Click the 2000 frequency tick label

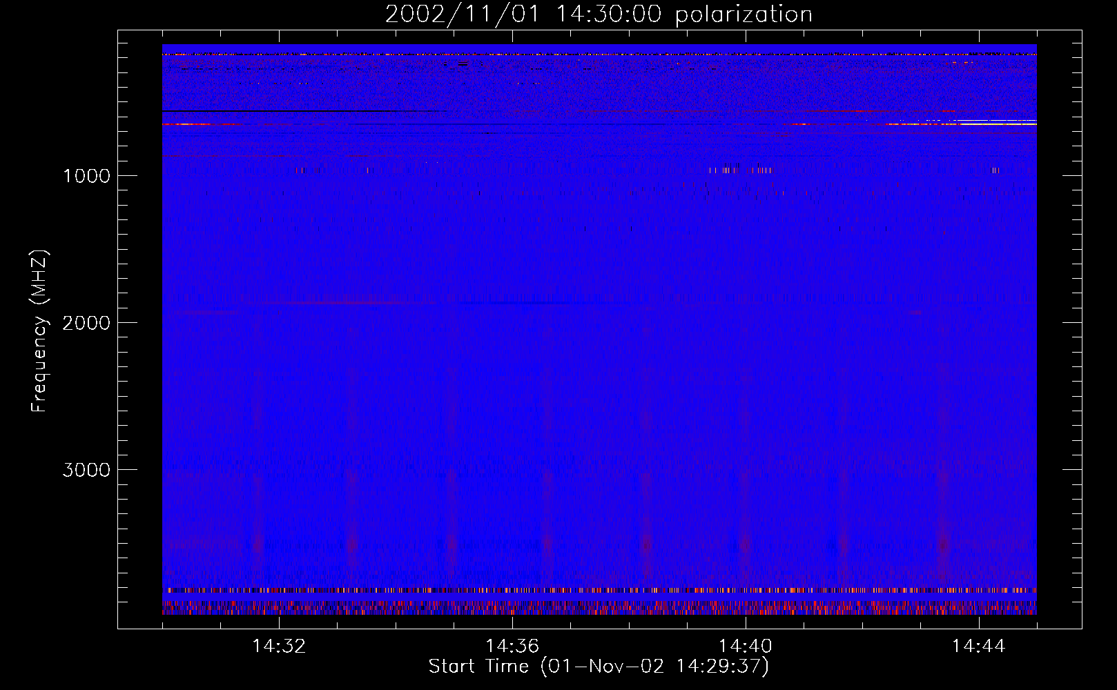point(86,323)
